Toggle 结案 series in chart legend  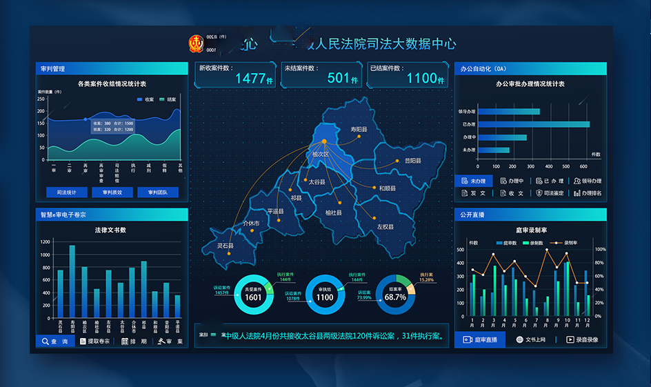[162, 99]
